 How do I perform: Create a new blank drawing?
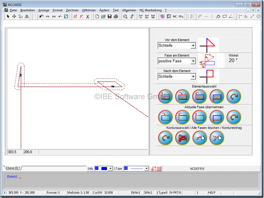(x=97, y=16)
